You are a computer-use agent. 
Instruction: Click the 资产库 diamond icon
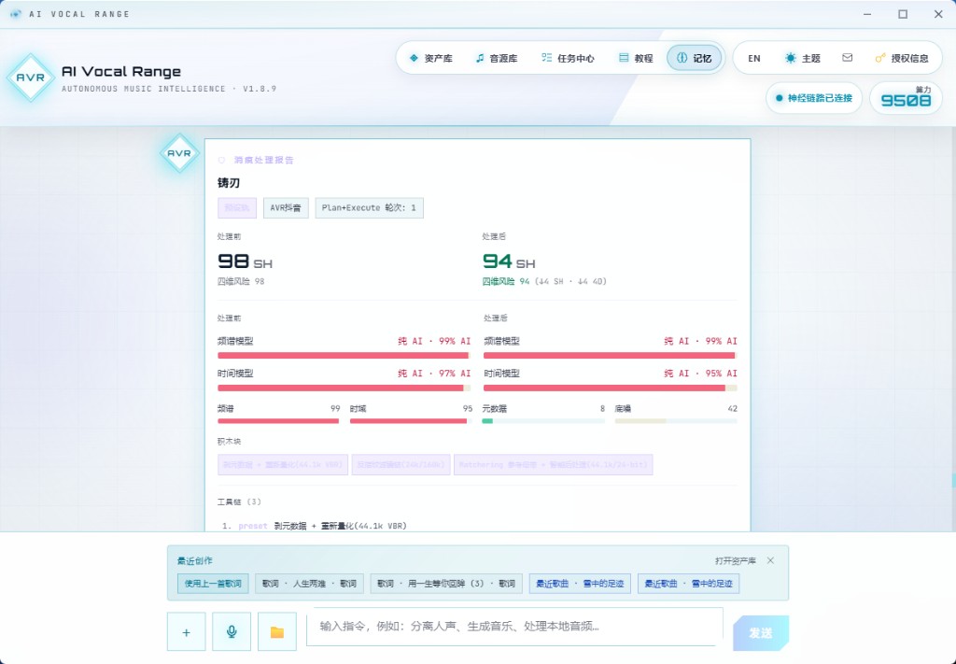click(x=414, y=58)
